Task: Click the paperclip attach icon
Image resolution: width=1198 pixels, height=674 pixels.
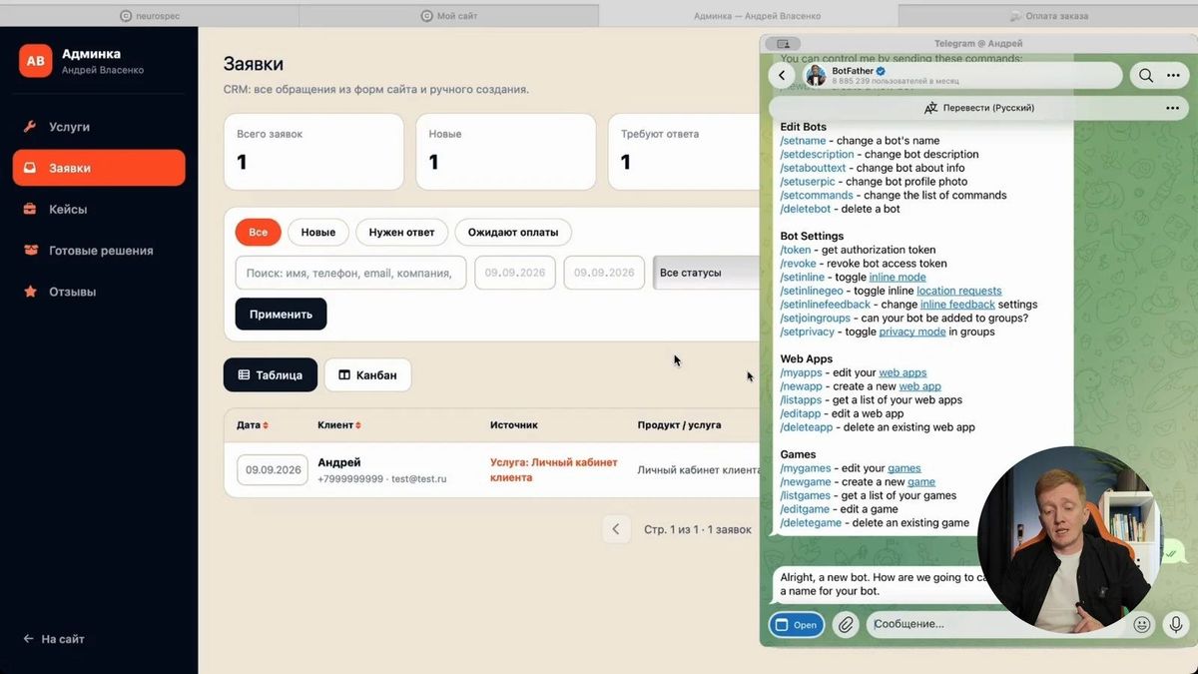Action: [x=846, y=625]
